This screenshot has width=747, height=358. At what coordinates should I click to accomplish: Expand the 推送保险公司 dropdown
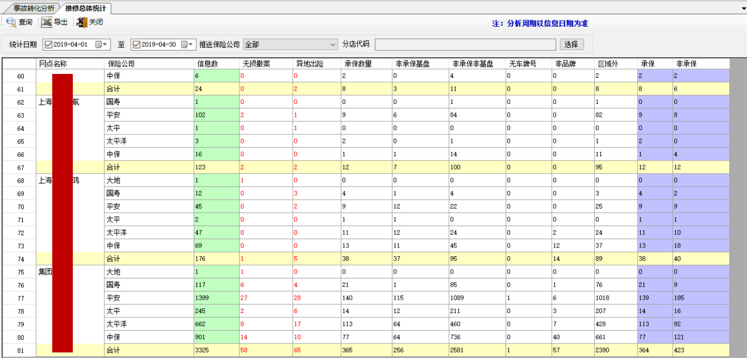point(333,44)
